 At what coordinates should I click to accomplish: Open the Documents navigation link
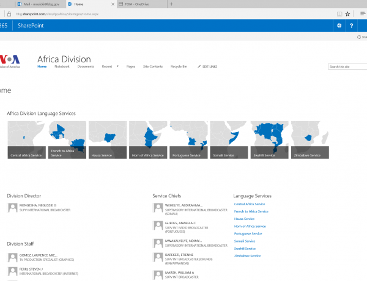pos(86,67)
